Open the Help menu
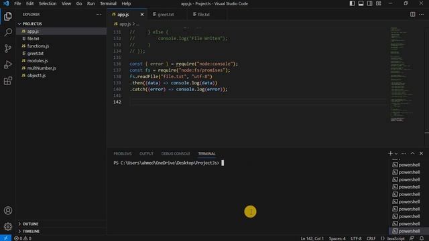Image resolution: width=429 pixels, height=241 pixels. pyautogui.click(x=126, y=3)
